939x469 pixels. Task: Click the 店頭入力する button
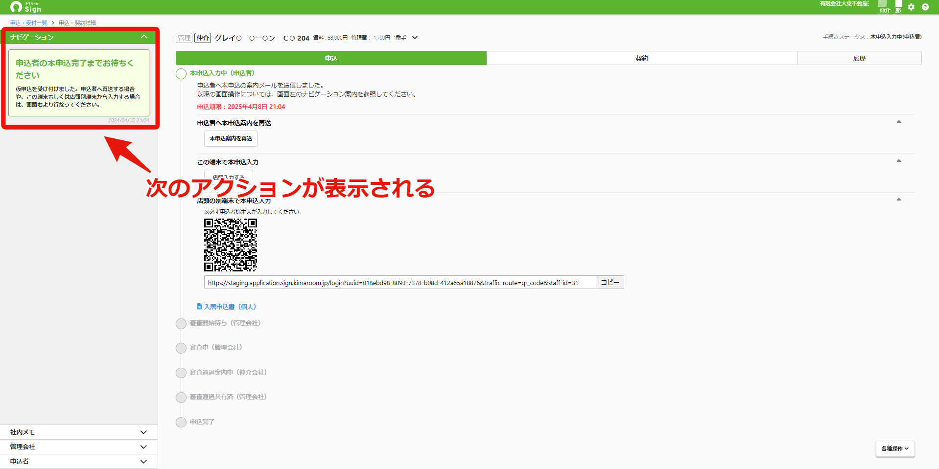tap(228, 177)
